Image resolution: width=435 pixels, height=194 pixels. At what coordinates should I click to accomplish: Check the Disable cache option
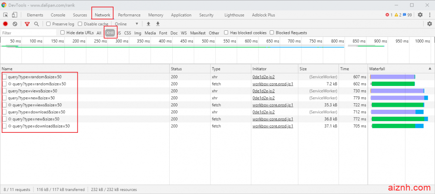(80, 24)
